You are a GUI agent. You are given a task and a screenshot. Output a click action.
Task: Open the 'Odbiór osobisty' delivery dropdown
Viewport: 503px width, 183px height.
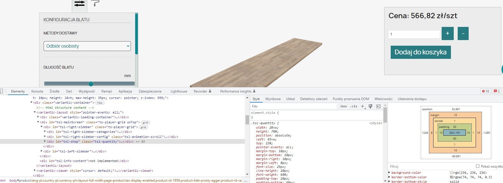coord(87,46)
